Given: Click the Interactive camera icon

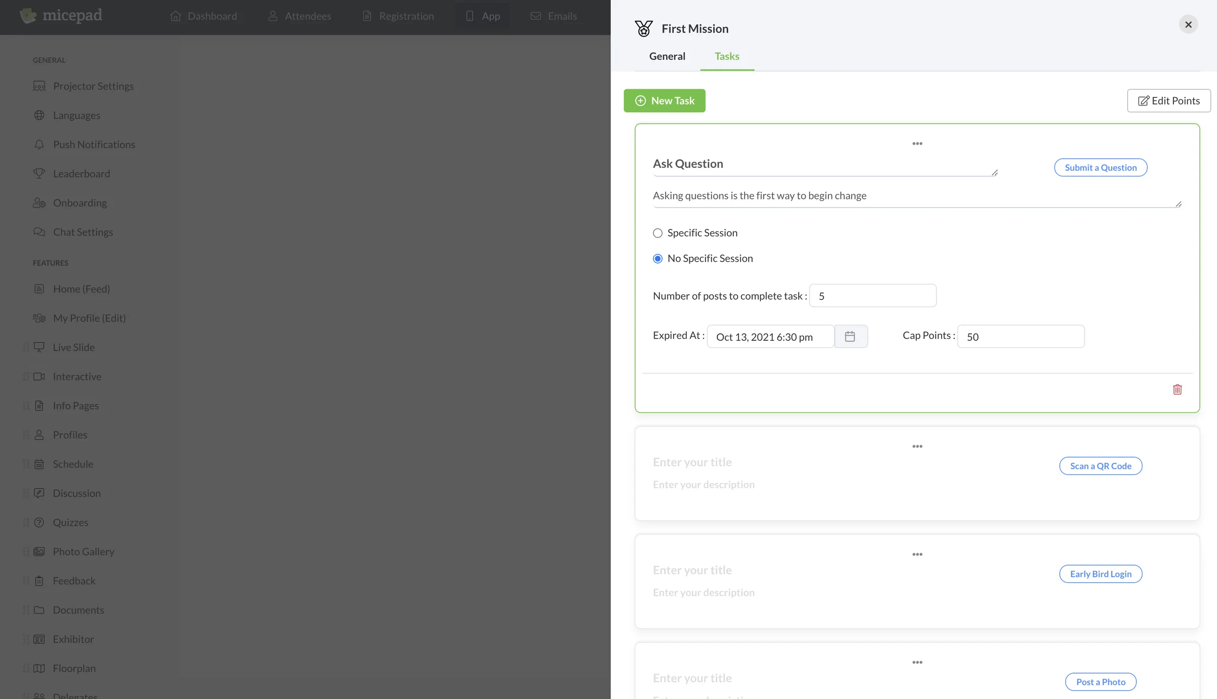Looking at the screenshot, I should click(x=39, y=376).
